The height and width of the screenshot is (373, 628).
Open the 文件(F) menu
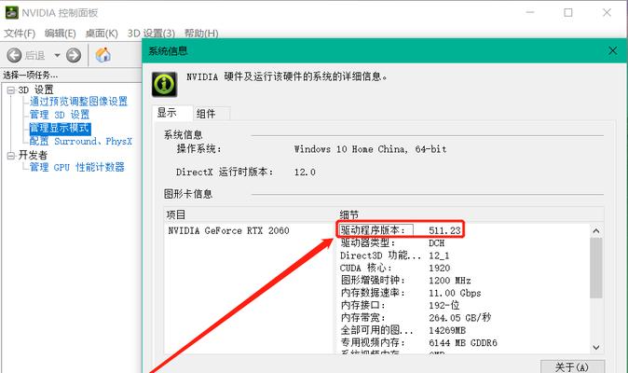(x=20, y=34)
